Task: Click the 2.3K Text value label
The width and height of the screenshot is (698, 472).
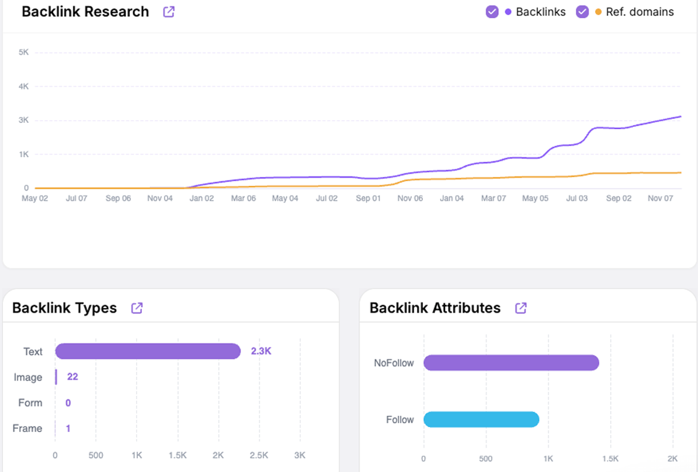Action: [x=261, y=352]
